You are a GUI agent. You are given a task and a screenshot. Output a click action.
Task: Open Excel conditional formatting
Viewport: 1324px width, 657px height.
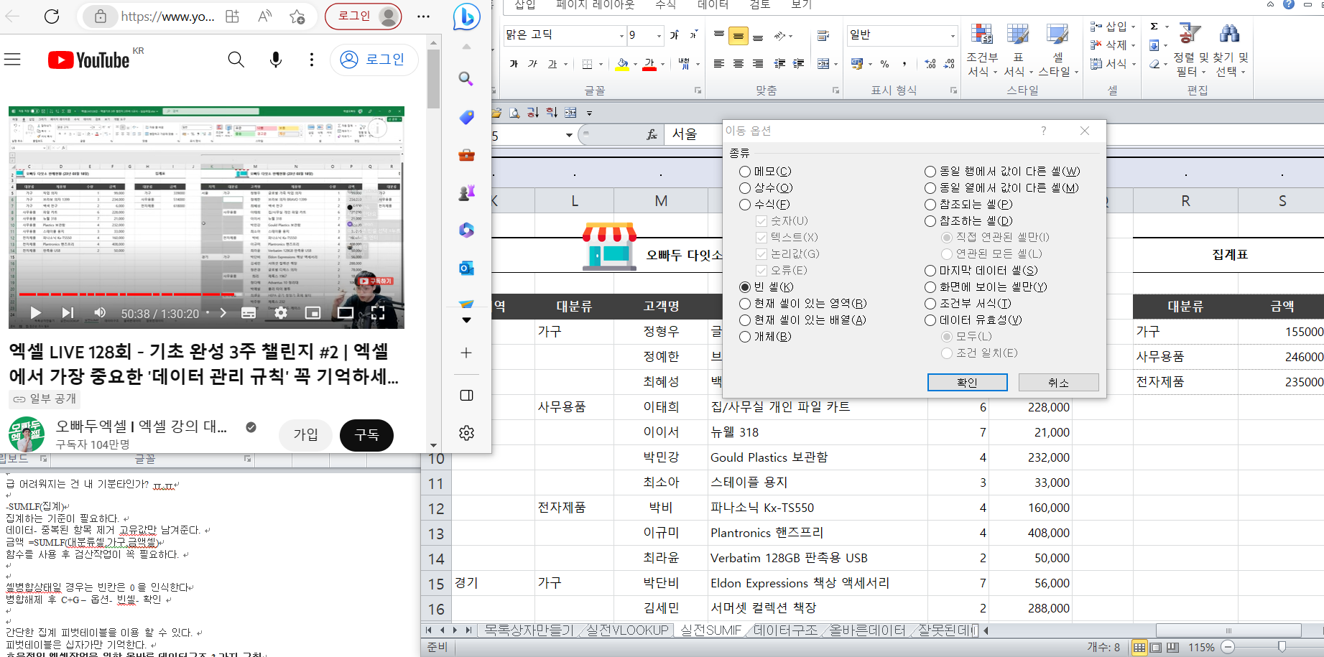[x=982, y=49]
